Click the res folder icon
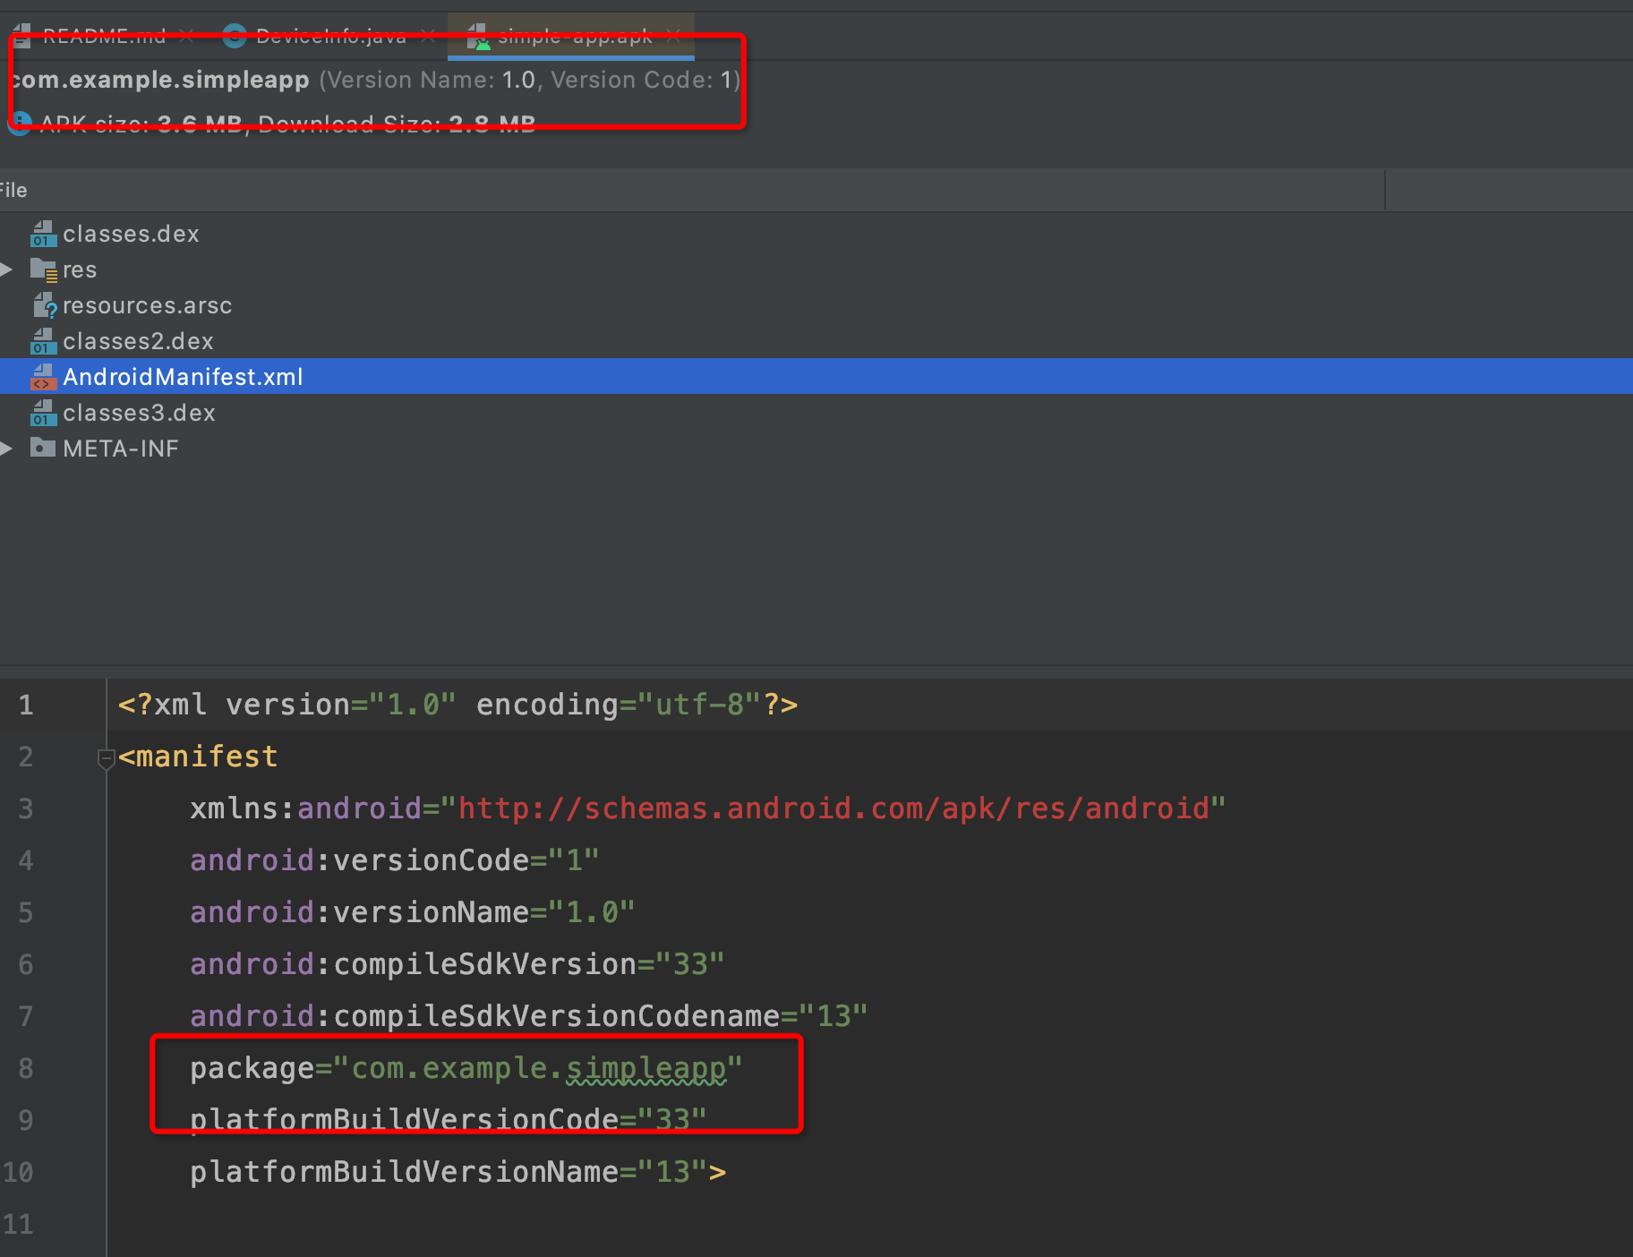The image size is (1633, 1257). [43, 269]
